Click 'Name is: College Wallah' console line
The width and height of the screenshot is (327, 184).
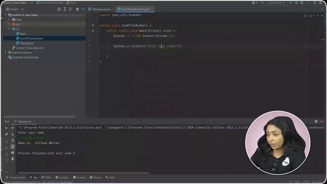(x=39, y=143)
